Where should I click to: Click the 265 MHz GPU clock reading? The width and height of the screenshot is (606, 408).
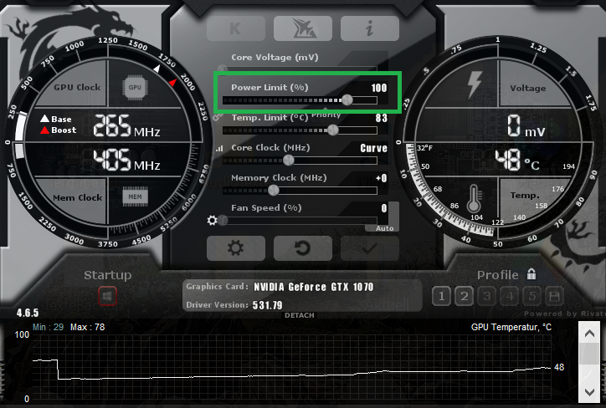point(126,126)
